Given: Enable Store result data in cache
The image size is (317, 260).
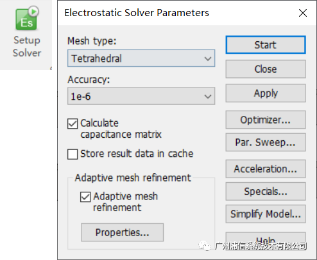Looking at the screenshot, I should point(73,154).
